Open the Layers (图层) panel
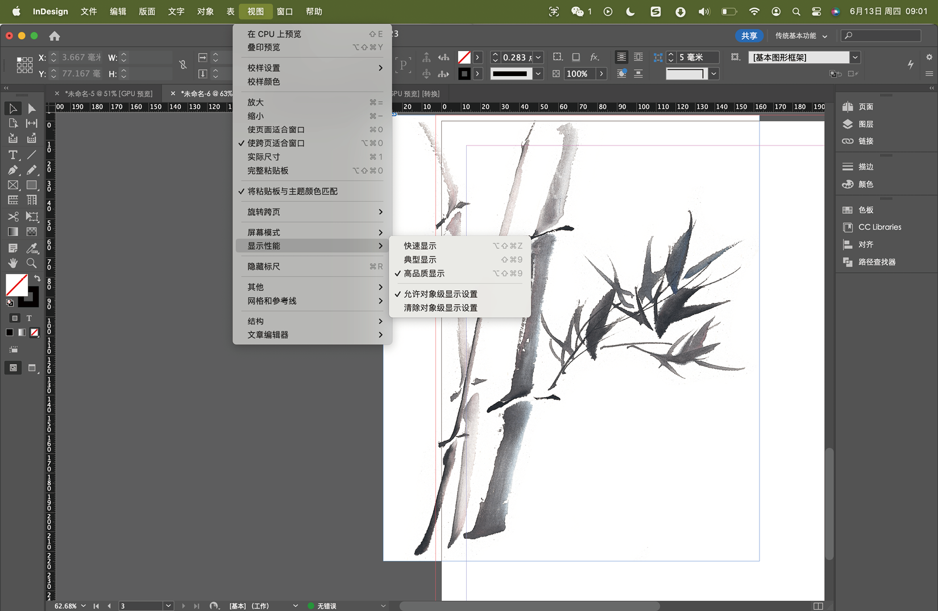The height and width of the screenshot is (611, 938). 865,124
